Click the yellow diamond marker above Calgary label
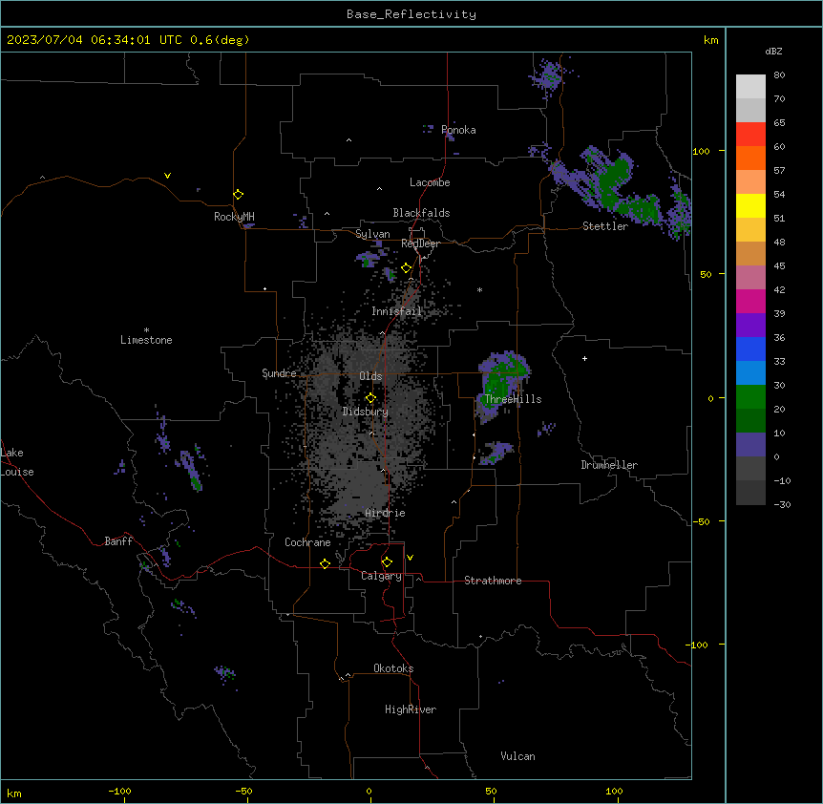This screenshot has width=823, height=804. click(x=387, y=562)
